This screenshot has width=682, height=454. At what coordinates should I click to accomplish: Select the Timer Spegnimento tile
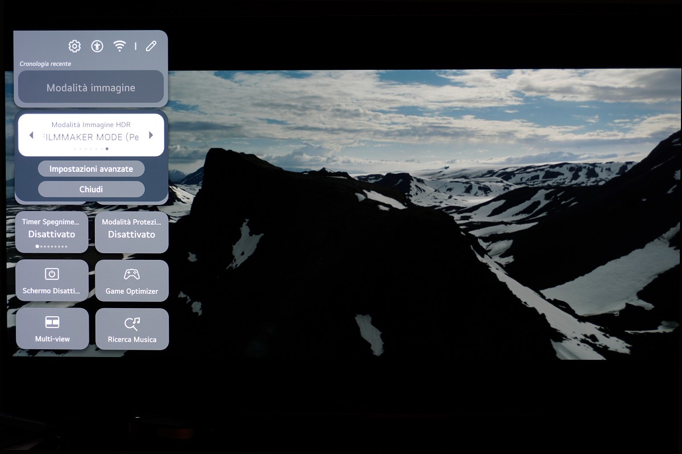coord(52,232)
